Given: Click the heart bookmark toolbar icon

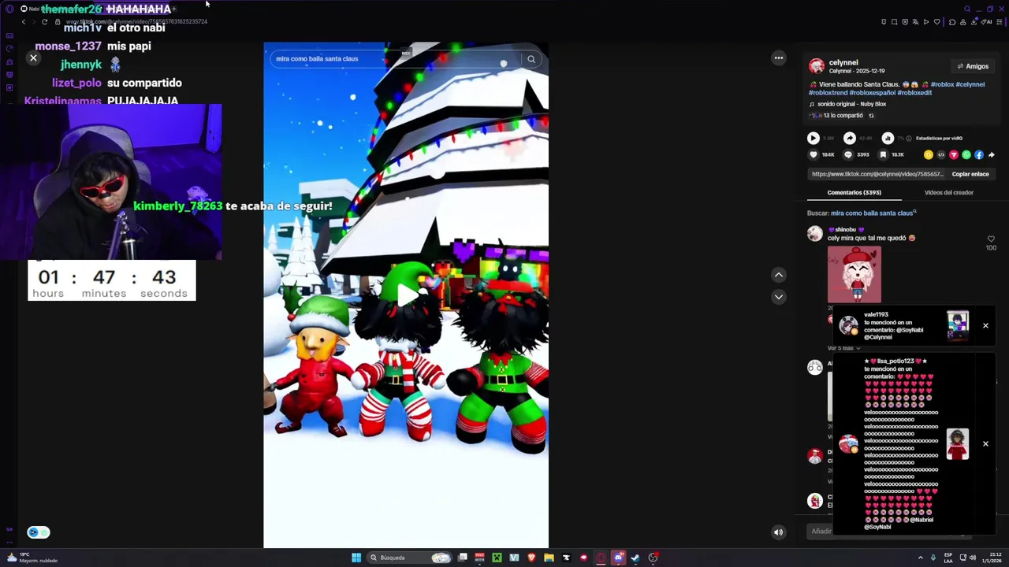Looking at the screenshot, I should [x=937, y=22].
